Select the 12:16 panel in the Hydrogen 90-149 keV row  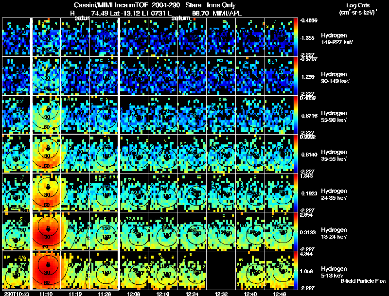163,76
